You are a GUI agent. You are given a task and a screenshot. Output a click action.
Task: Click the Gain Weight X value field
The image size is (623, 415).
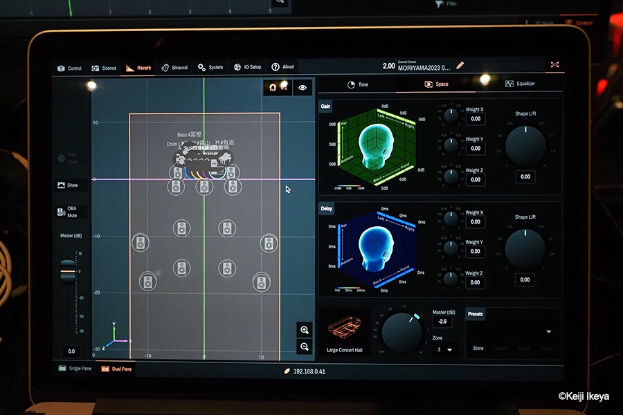click(x=474, y=119)
